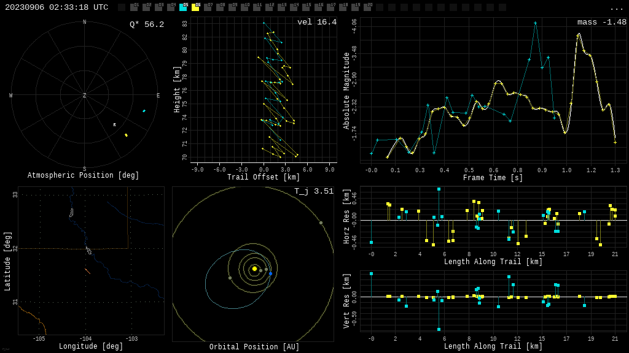Viewport: 629px width, 353px height.
Task: Click the Atmospheric Position [deg] label
Action: [x=83, y=175]
